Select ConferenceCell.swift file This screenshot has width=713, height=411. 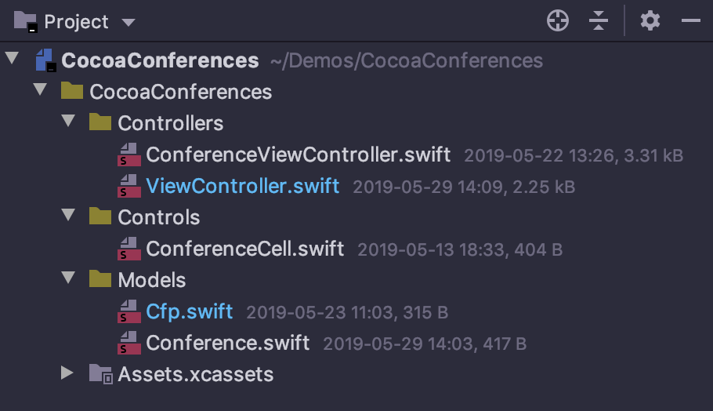pos(244,249)
